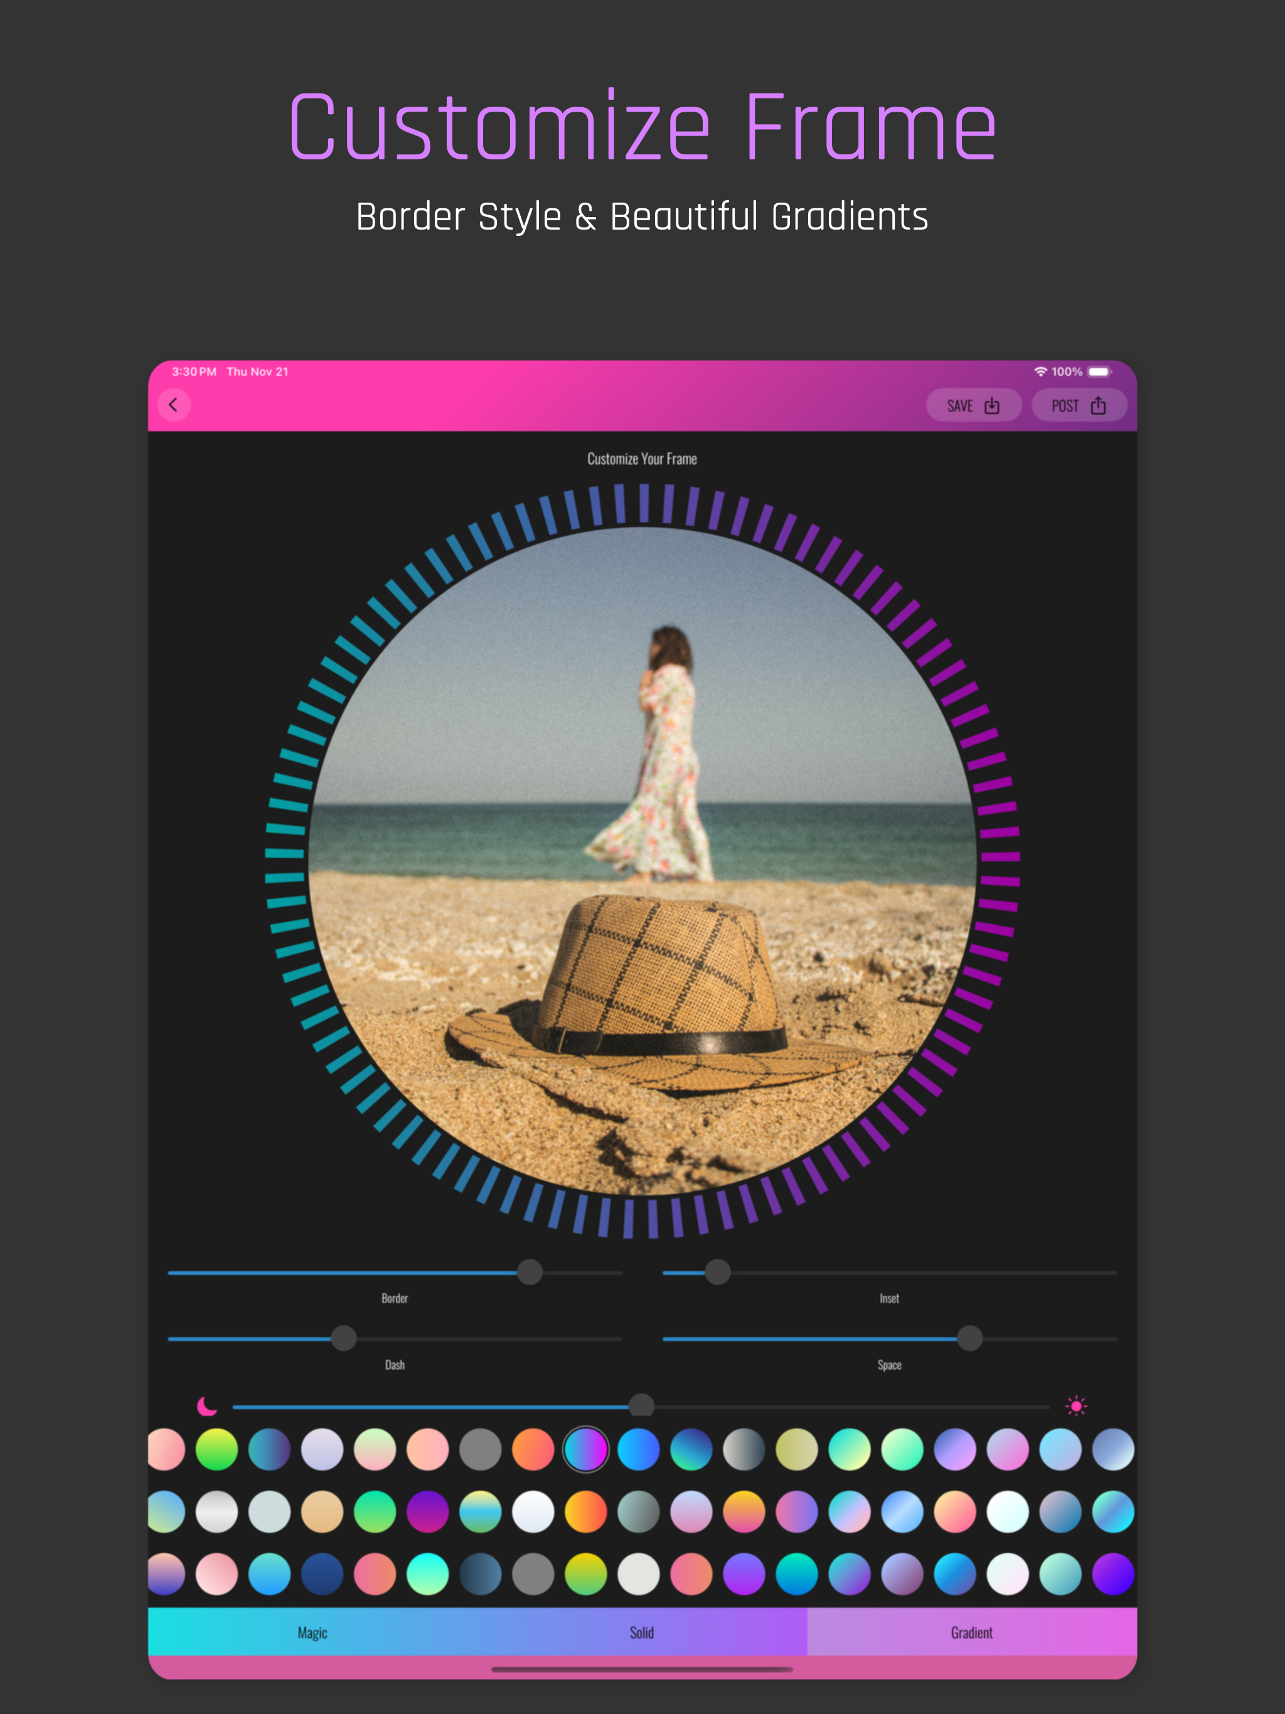Select the yellow-green swatch in the third row
Viewport: 1285px width, 1714px height.
pyautogui.click(x=586, y=1573)
